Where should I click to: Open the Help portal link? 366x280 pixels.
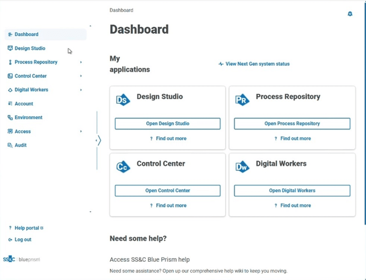pos(26,228)
